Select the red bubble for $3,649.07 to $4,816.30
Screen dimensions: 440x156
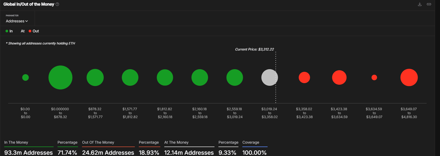409,77
